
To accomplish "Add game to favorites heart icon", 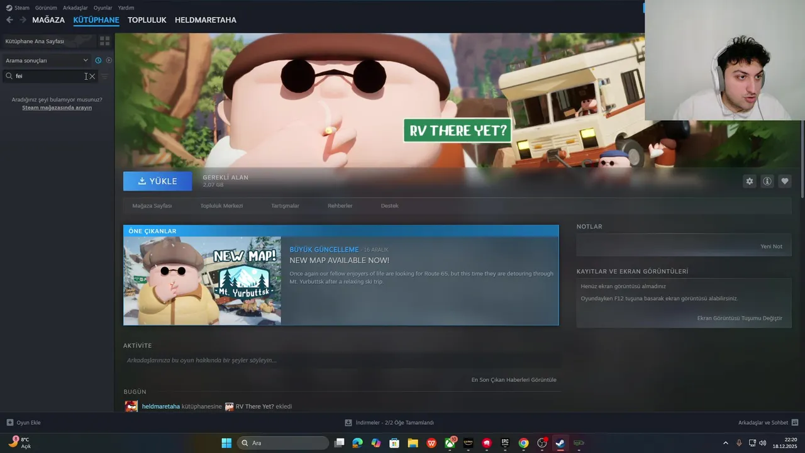I will [x=785, y=181].
